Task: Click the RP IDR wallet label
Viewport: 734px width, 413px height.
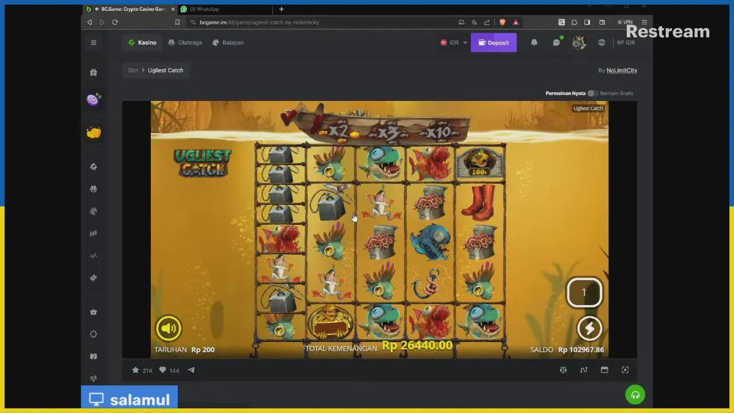Action: tap(626, 42)
